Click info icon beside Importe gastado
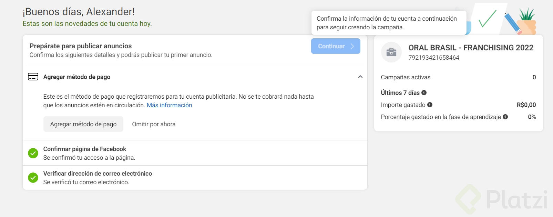The width and height of the screenshot is (553, 217). click(x=430, y=105)
